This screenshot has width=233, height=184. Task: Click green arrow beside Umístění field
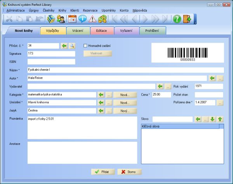pos(101,102)
